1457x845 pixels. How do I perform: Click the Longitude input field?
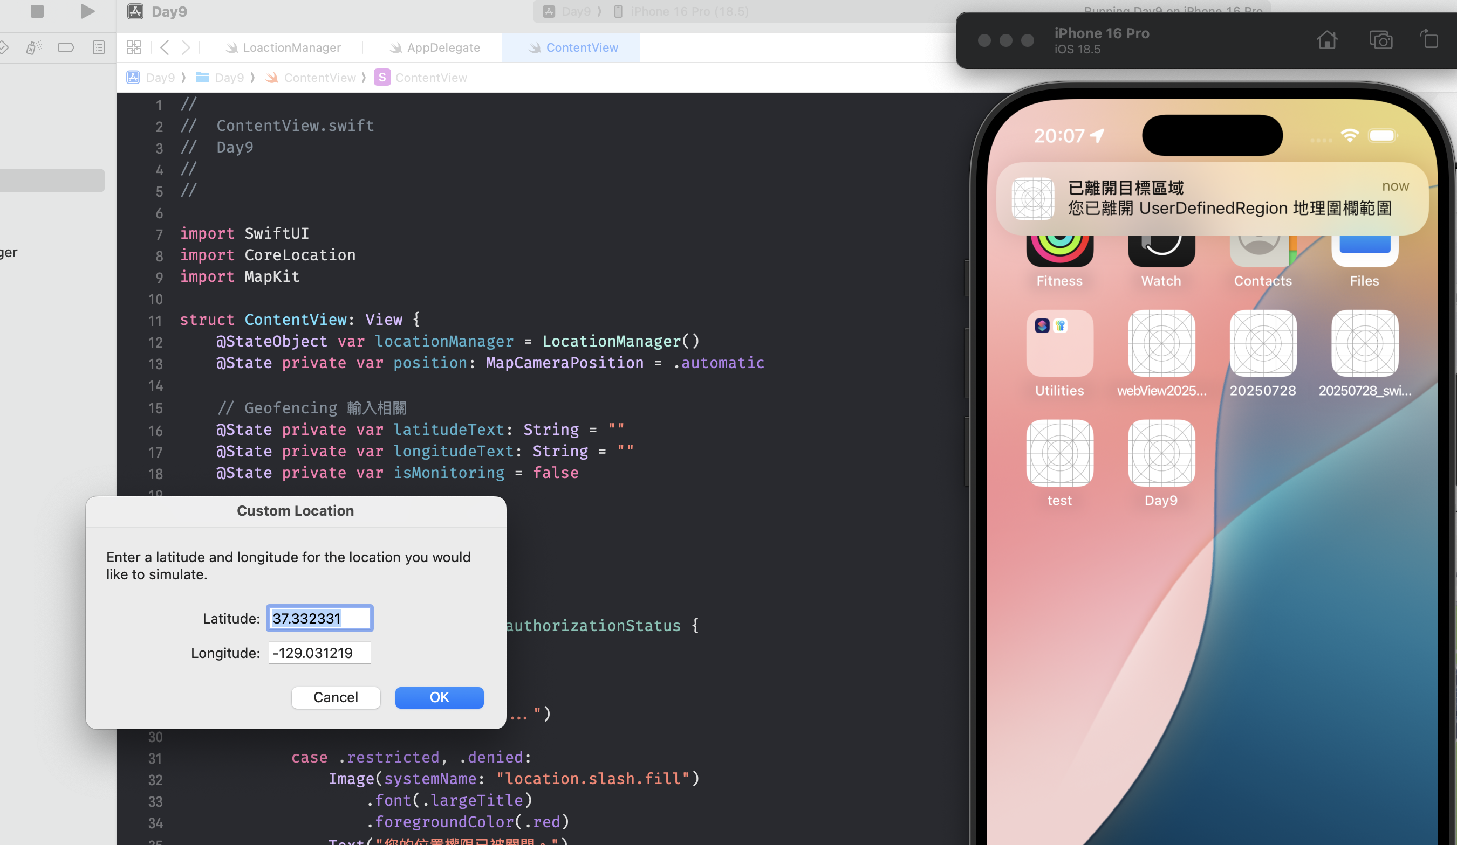click(x=319, y=653)
